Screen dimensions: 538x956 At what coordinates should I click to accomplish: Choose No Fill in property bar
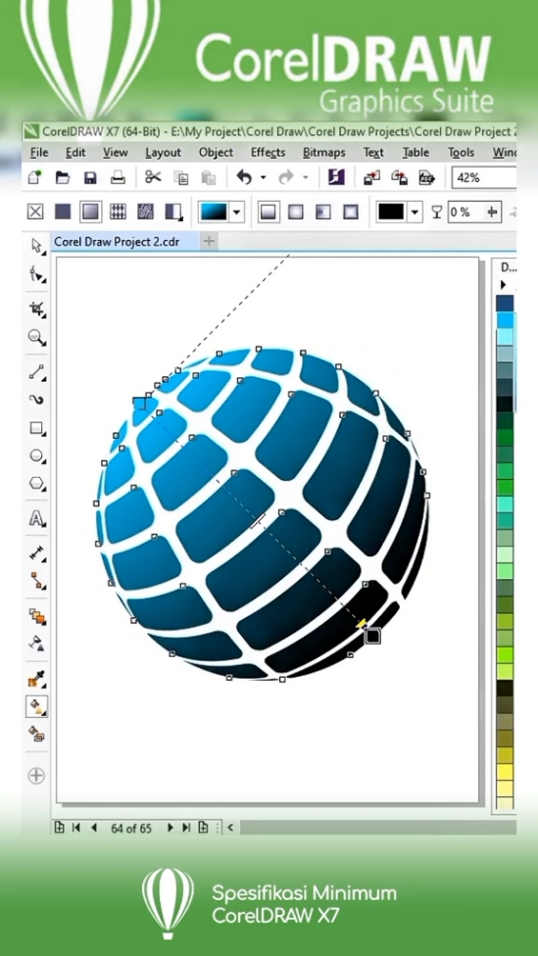[x=35, y=212]
